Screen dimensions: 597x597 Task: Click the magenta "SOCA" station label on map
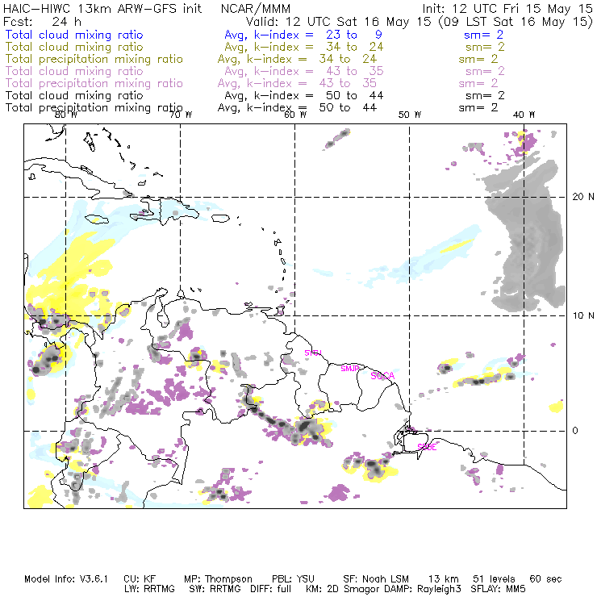(x=382, y=376)
